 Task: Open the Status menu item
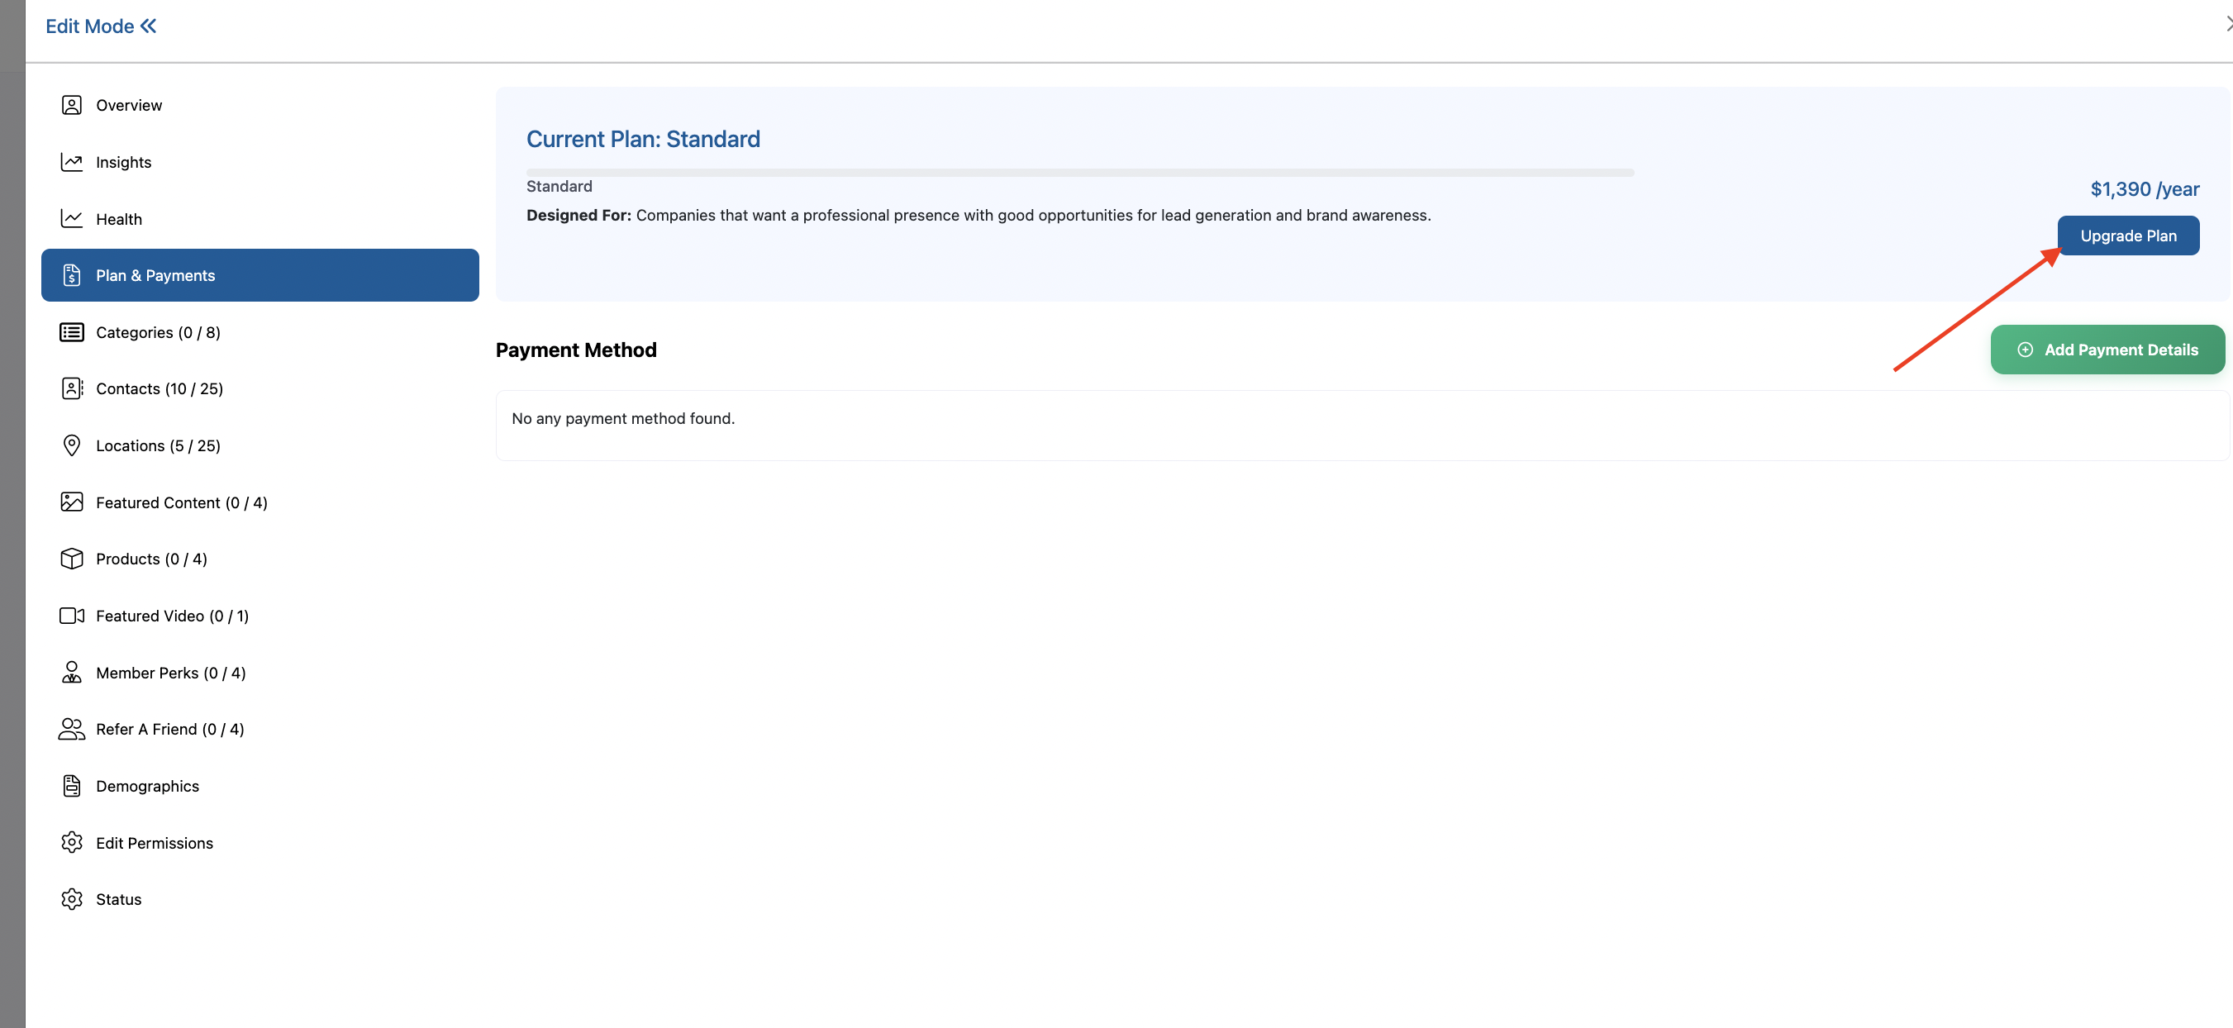coord(119,899)
